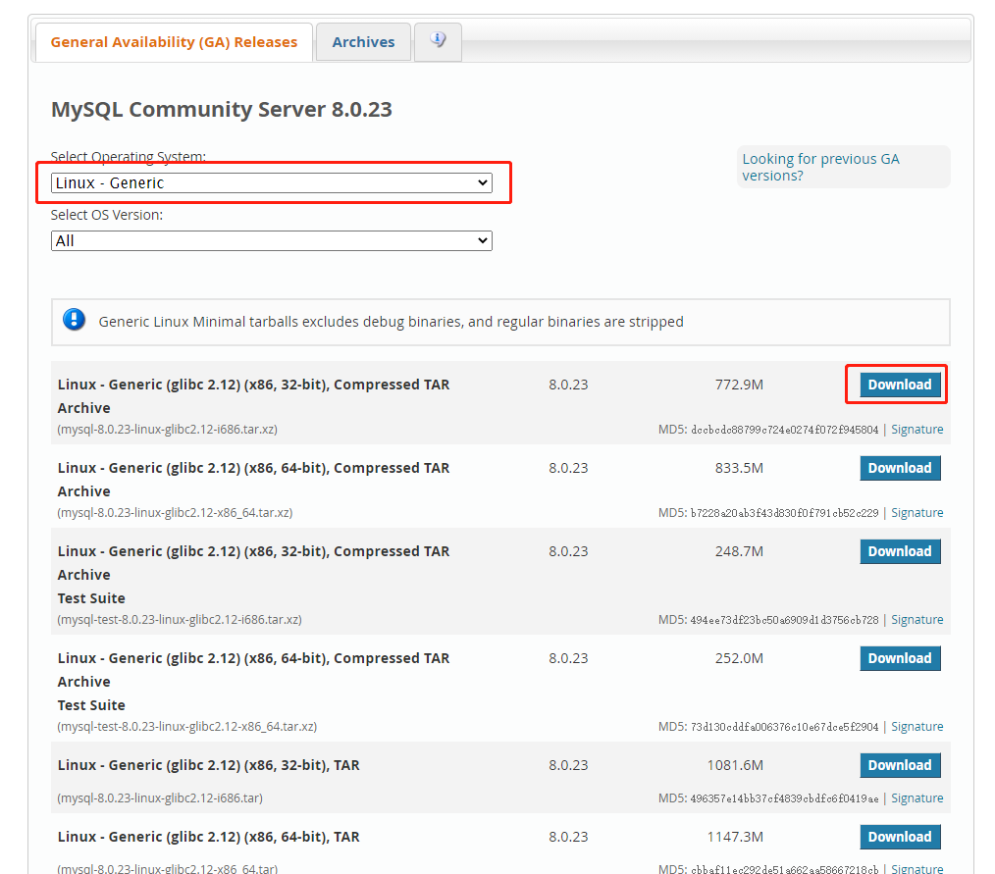Click filename (mysql-test-8.0.23-linux-glibc2.12-i686.tar.xz)
Viewport: 995px width, 874px height.
180,620
